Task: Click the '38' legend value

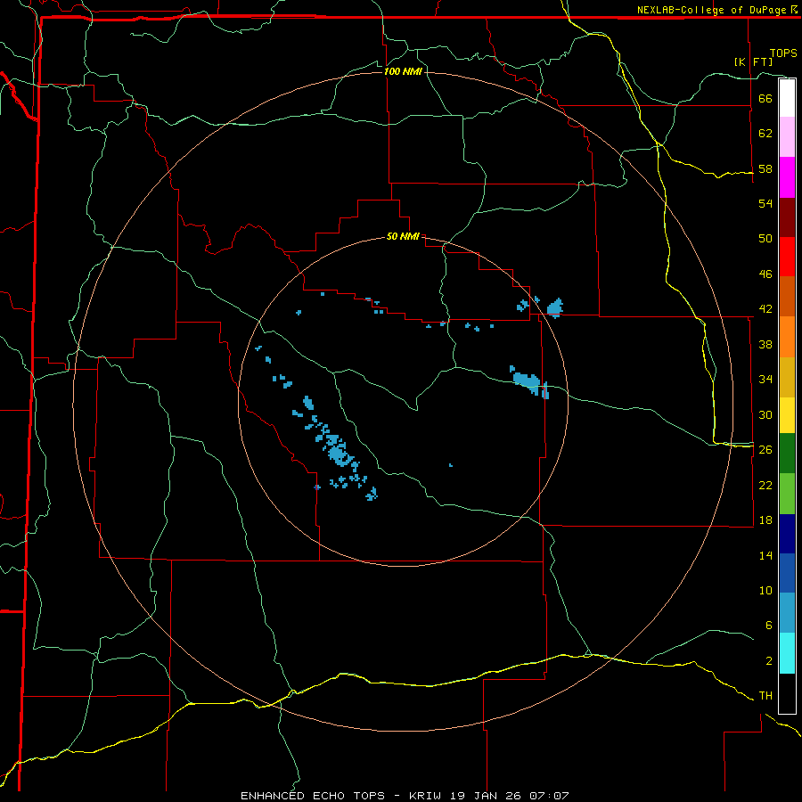Action: [x=765, y=344]
